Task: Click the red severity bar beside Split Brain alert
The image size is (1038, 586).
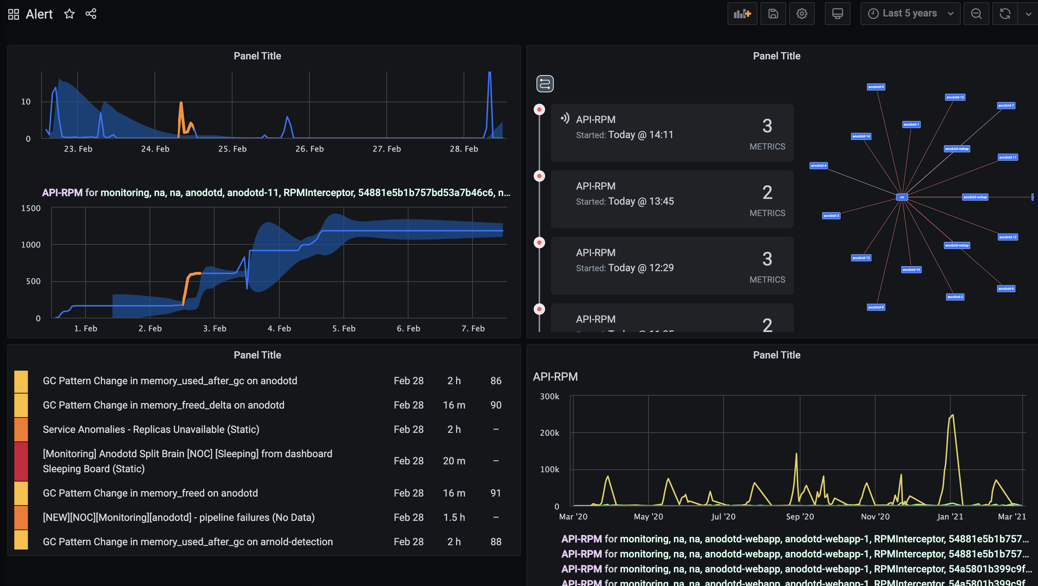Action: (x=21, y=461)
